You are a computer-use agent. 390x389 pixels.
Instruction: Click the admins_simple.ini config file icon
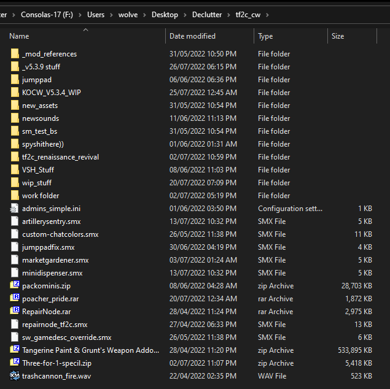pos(15,209)
